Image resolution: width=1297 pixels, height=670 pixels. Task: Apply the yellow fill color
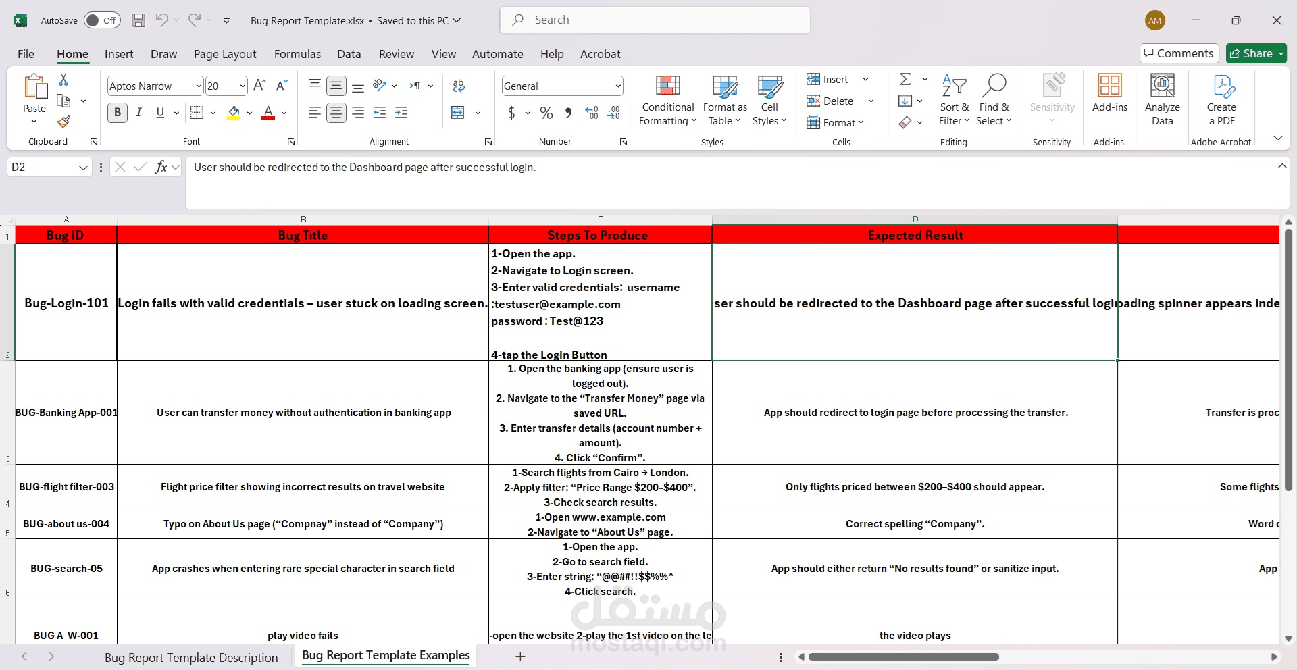(x=234, y=113)
